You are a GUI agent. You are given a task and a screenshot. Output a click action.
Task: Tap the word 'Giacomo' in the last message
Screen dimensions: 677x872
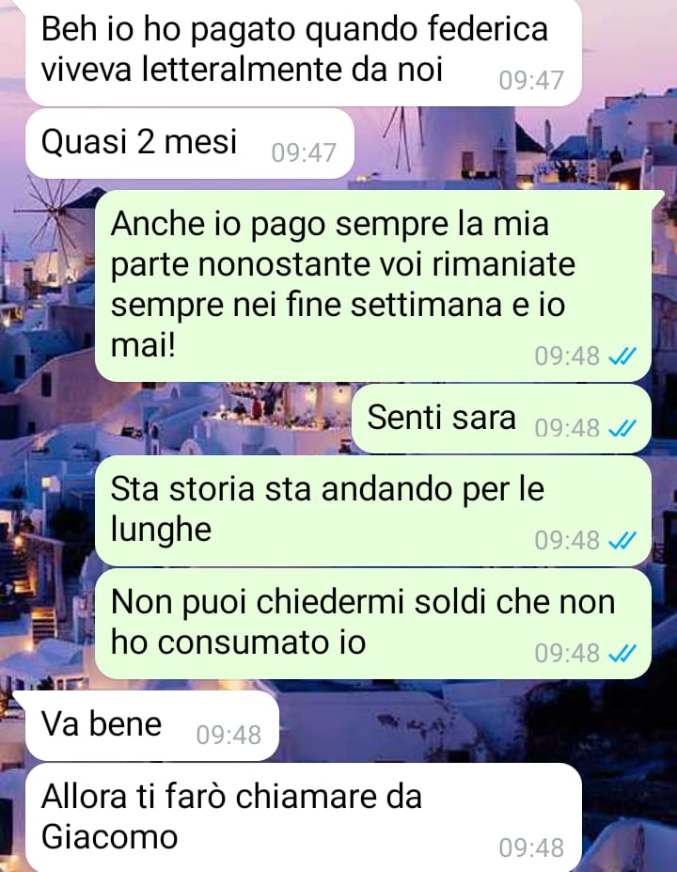109,837
